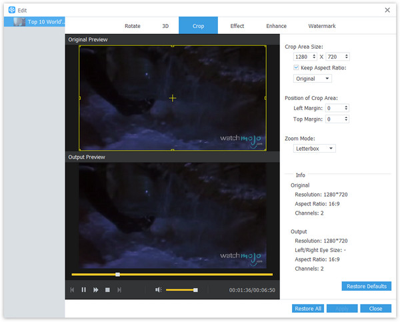
Task: Click the Left/Right Eye Size text
Action: pos(320,250)
